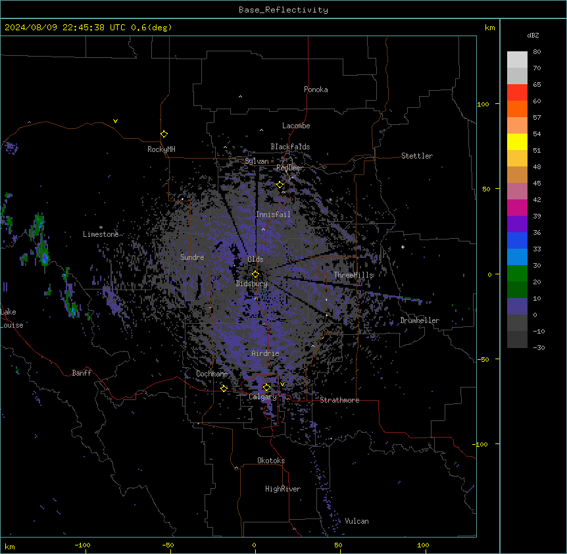Click the Olds town label
The height and width of the screenshot is (554, 567).
[255, 259]
